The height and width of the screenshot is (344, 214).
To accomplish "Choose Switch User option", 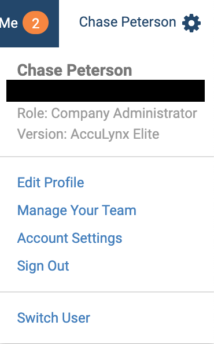I will 54,317.
